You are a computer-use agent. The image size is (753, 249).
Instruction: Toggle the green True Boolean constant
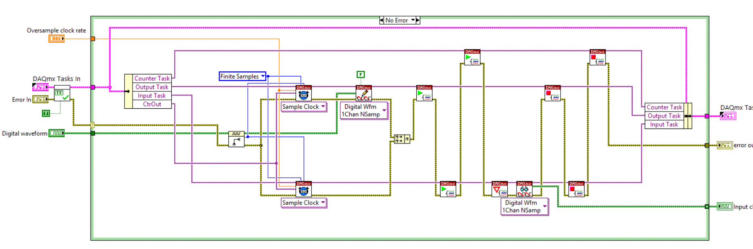(x=46, y=113)
